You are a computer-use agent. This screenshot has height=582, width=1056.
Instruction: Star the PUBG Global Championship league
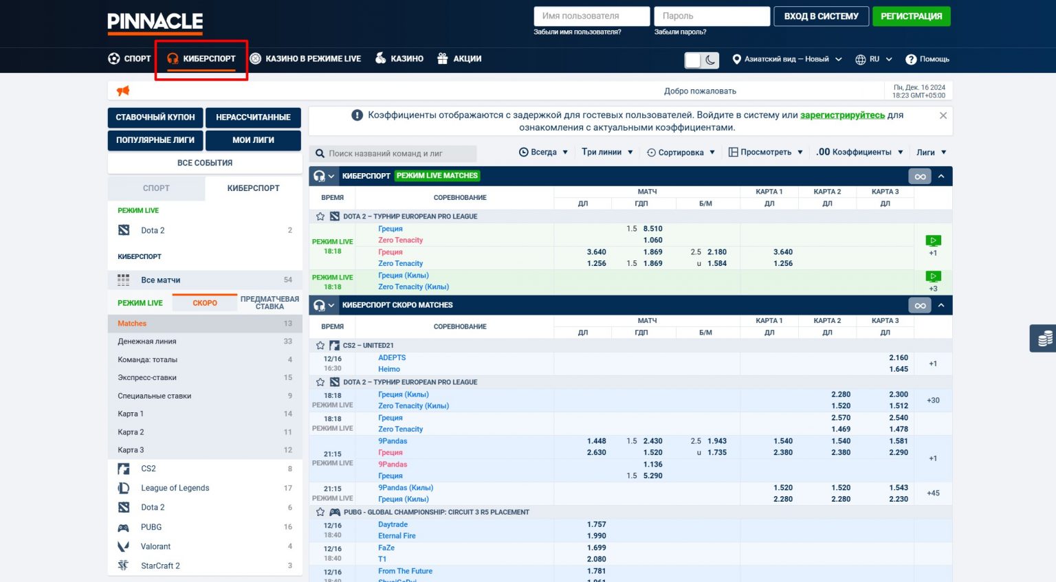click(x=320, y=512)
